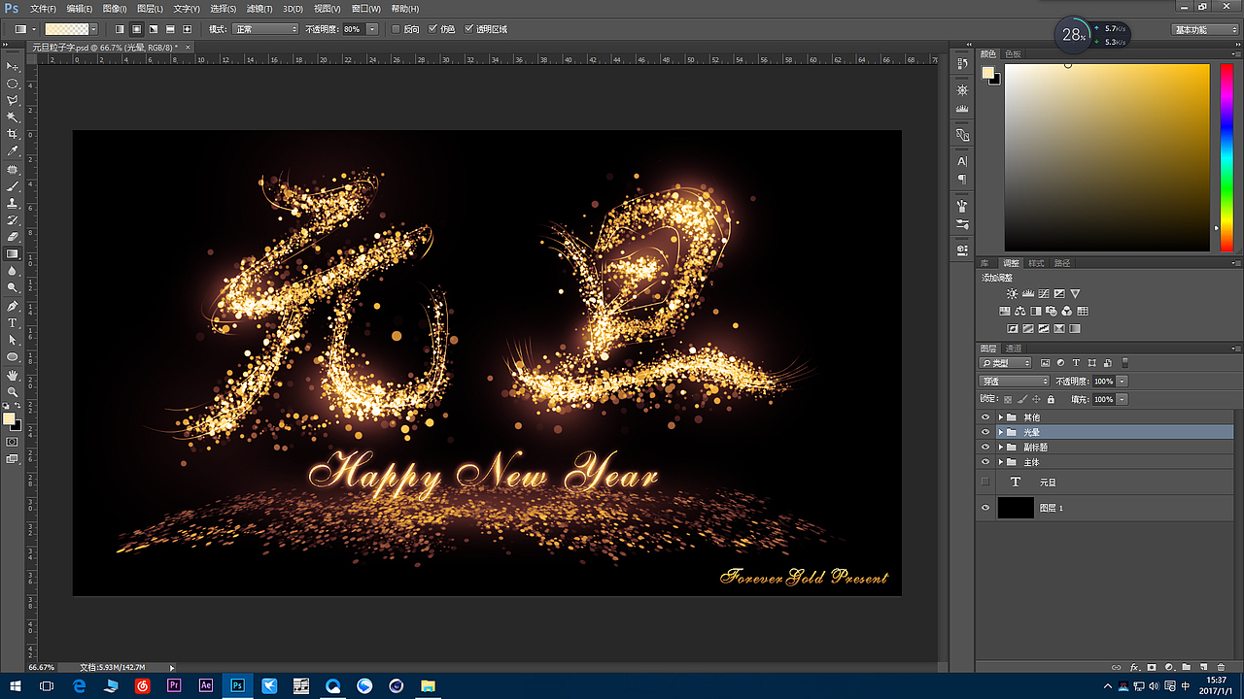Viewport: 1244px width, 699px height.
Task: Add a Color Balance adjustment
Action: click(x=1019, y=312)
